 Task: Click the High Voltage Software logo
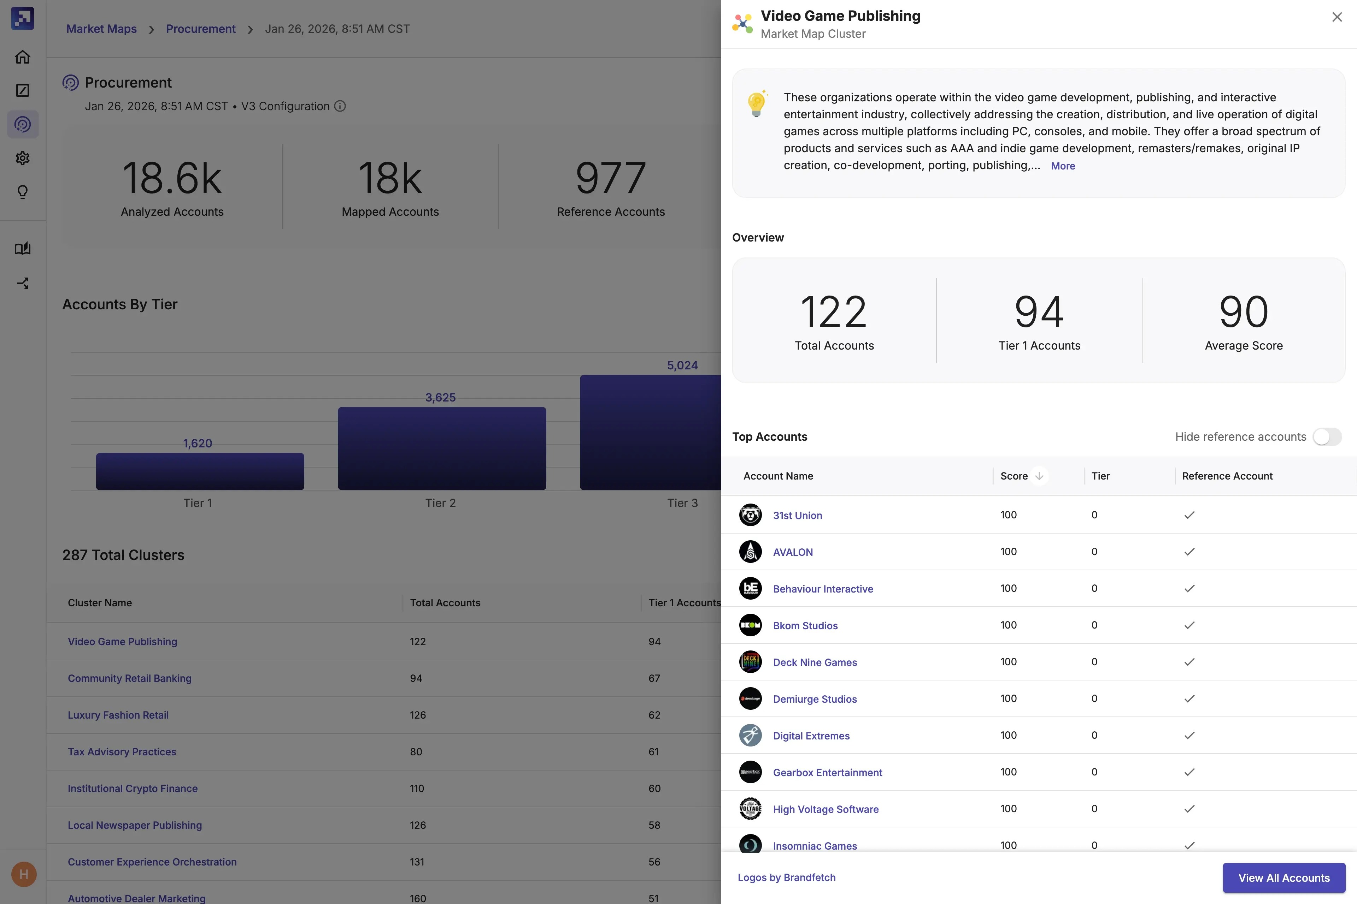coord(751,809)
